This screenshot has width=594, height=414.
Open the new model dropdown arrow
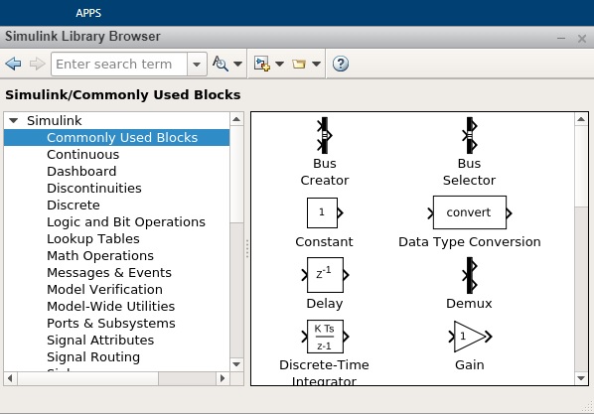point(279,64)
